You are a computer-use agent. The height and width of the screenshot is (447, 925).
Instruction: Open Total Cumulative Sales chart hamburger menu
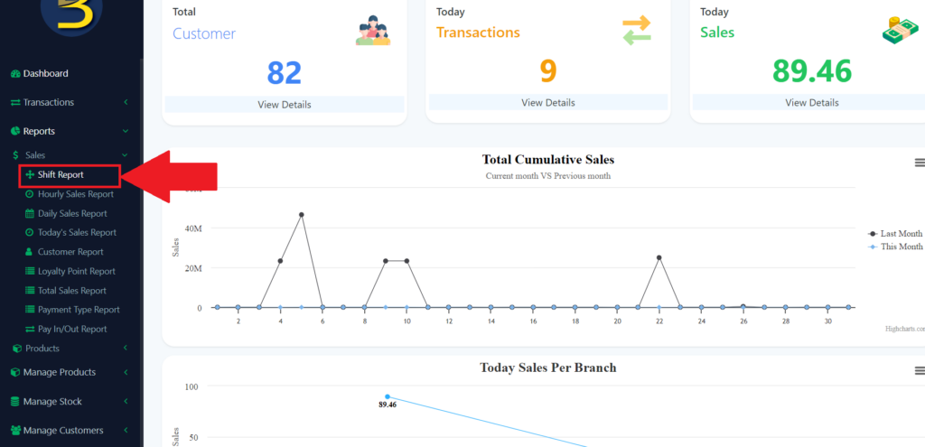pyautogui.click(x=920, y=163)
